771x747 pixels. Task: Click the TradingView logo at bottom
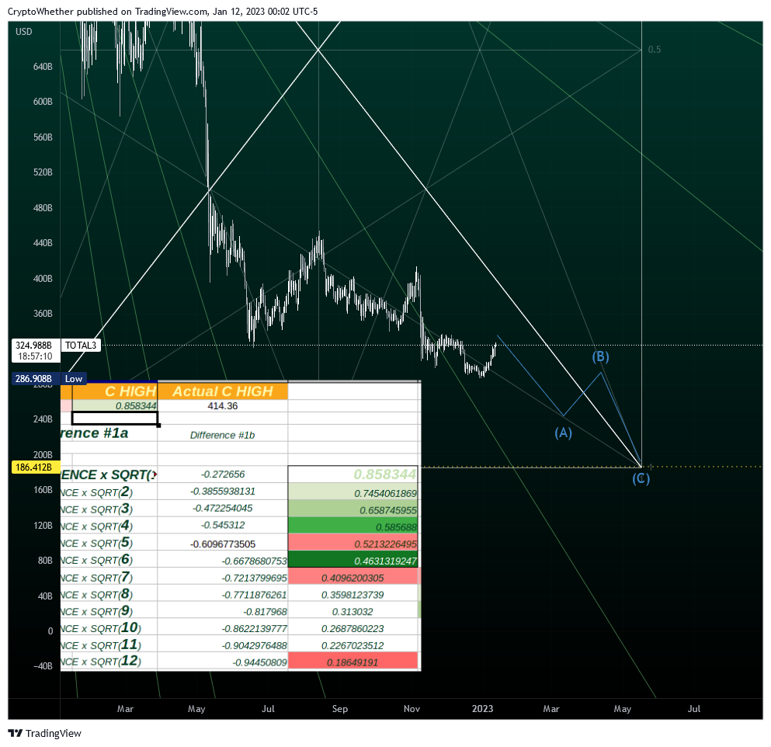coord(45,733)
